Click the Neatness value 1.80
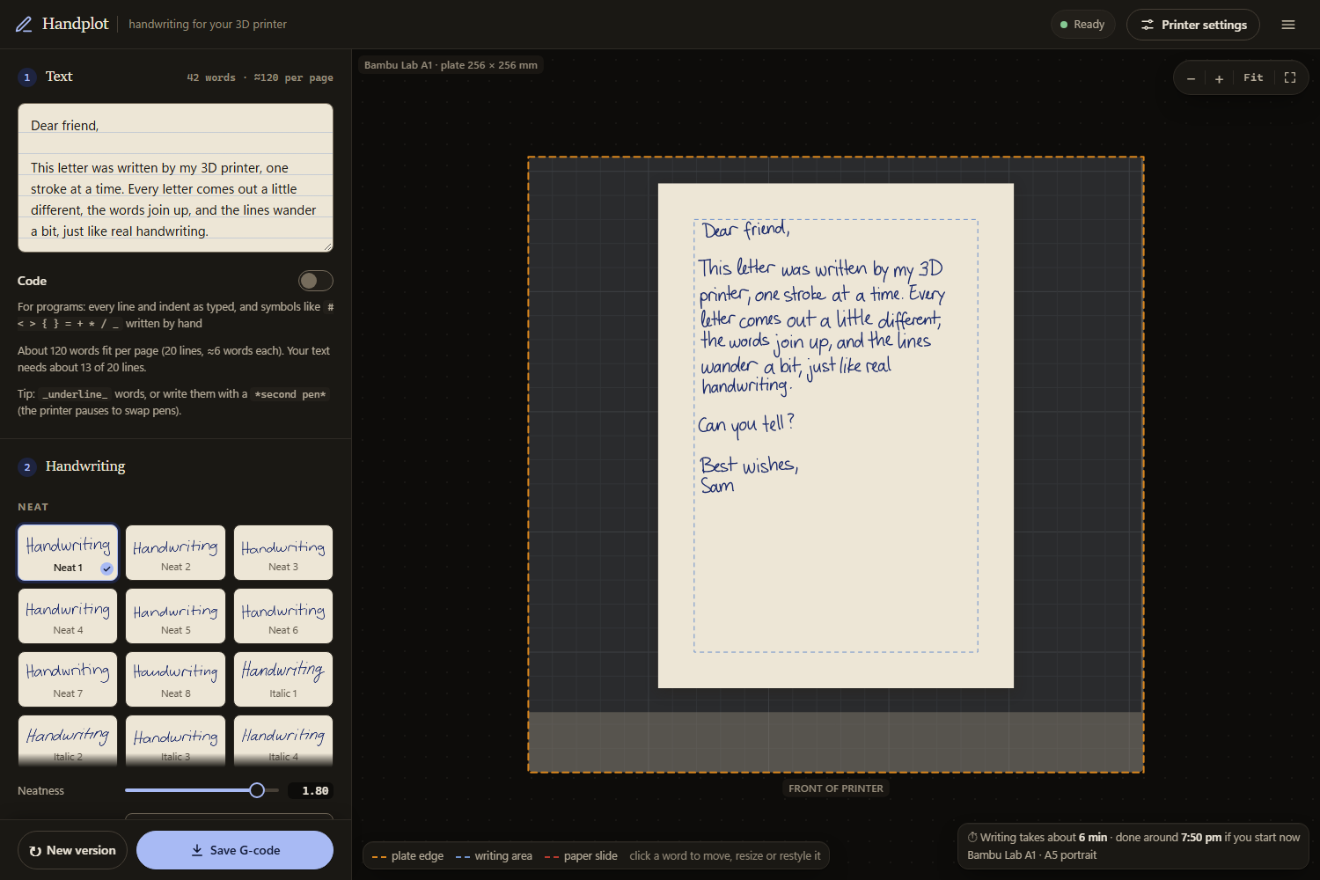Viewport: 1320px width, 880px height. click(x=311, y=791)
